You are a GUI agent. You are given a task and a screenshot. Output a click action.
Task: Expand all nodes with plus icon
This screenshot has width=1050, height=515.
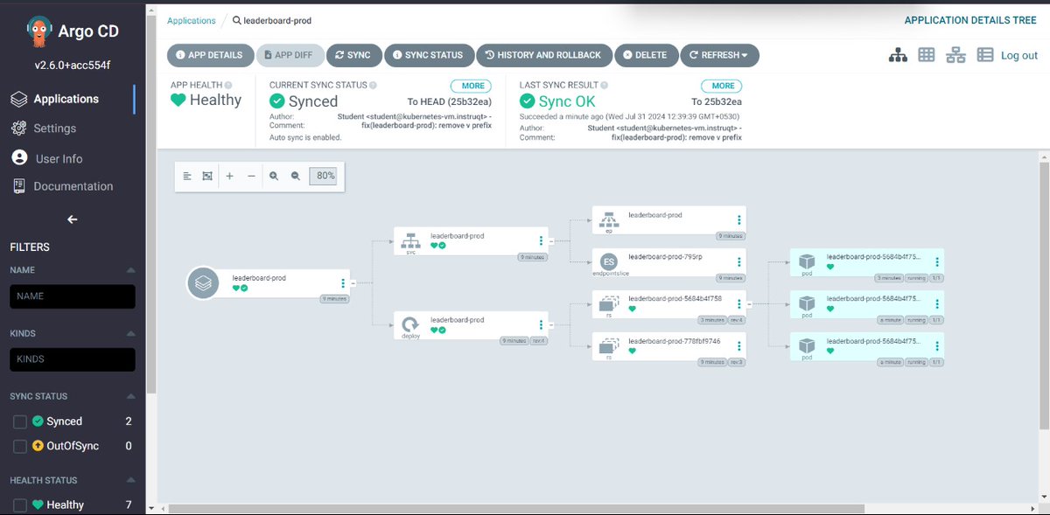click(x=230, y=176)
